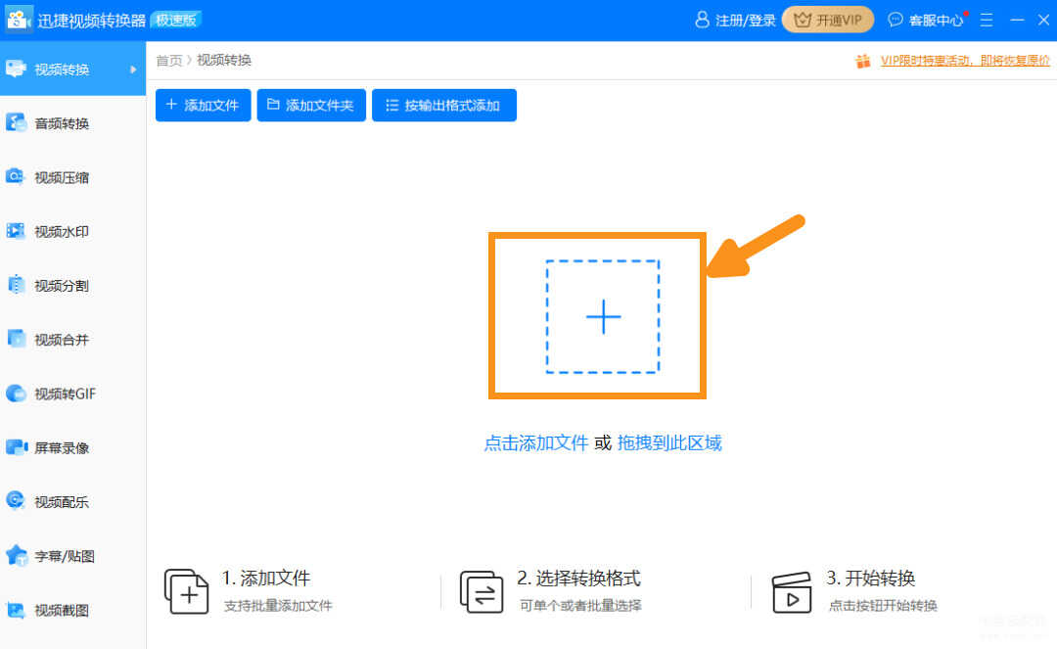Screen dimensions: 1057x649
Task: Click the gift icon beside VIP promo
Action: coord(863,62)
